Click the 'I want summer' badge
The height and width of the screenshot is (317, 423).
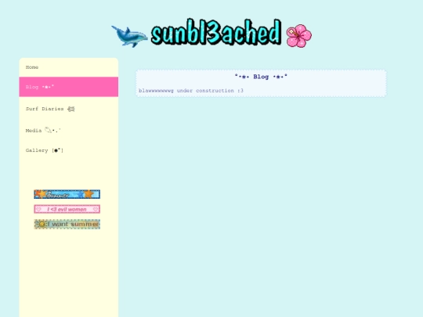click(67, 225)
